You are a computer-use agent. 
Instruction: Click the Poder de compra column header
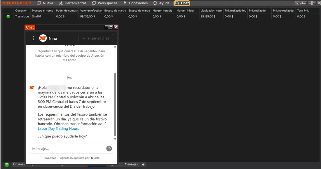coord(67,11)
